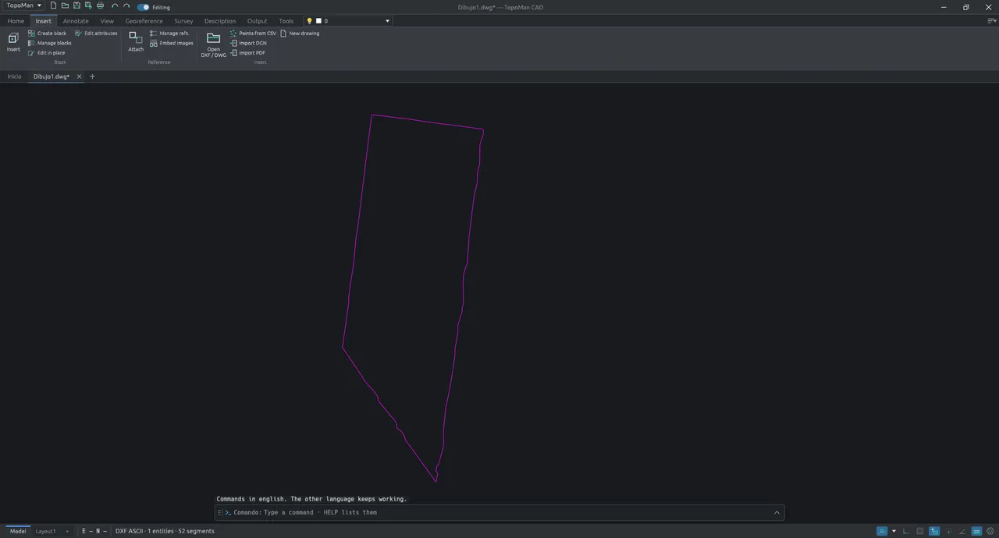Screen dimensions: 999x538
Task: Open settings gear in status bar
Action: 990,531
